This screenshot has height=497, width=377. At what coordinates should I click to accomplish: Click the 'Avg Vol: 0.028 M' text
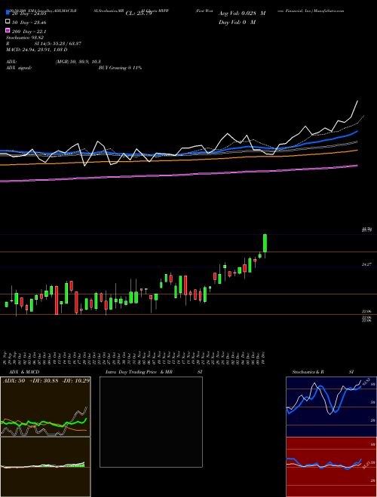click(242, 14)
